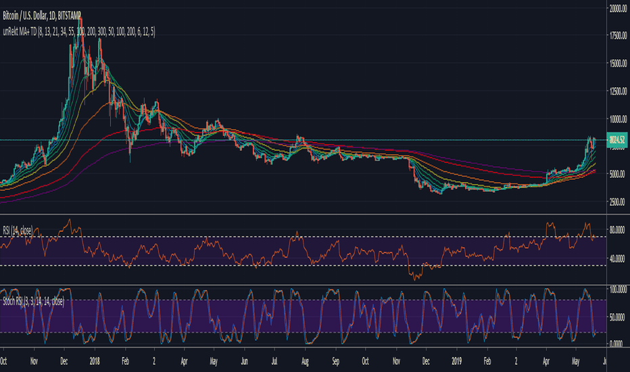Image resolution: width=630 pixels, height=372 pixels.
Task: Click the RSI 40.0000 scale label
Action: click(617, 258)
